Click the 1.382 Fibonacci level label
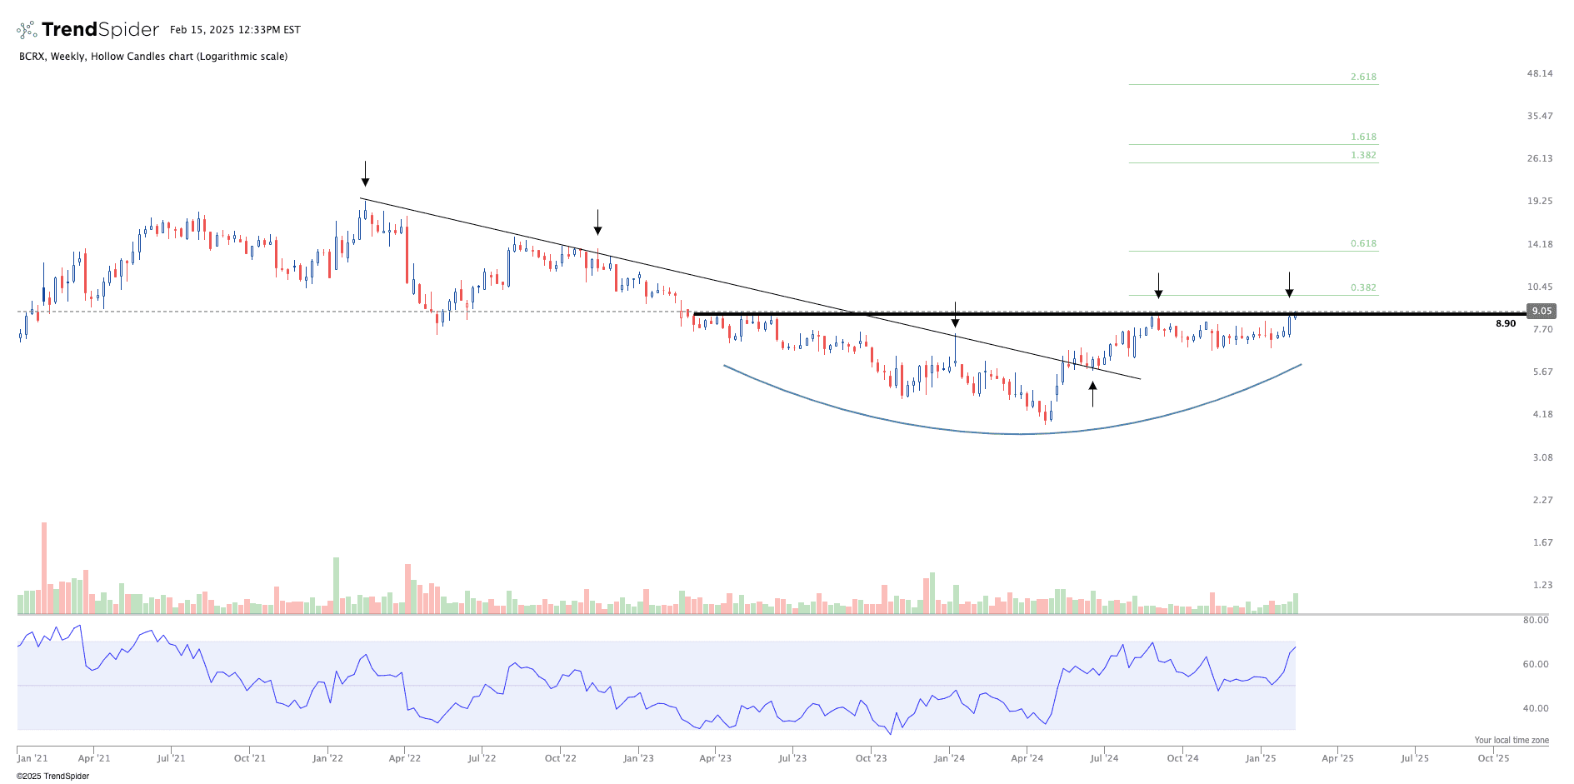Screen dimensions: 1574x784 point(1363,155)
